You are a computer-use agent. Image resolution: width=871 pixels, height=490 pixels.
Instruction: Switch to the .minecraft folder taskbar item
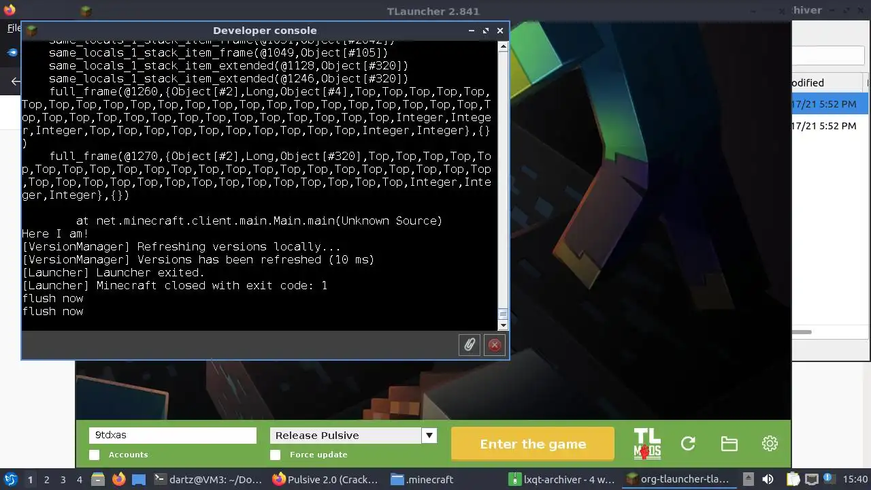pos(444,479)
